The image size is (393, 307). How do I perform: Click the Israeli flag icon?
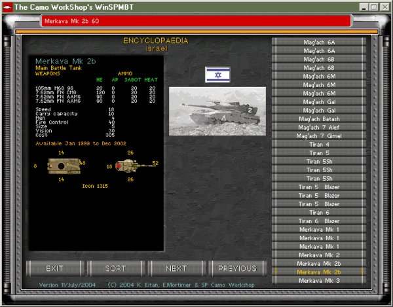coord(217,74)
